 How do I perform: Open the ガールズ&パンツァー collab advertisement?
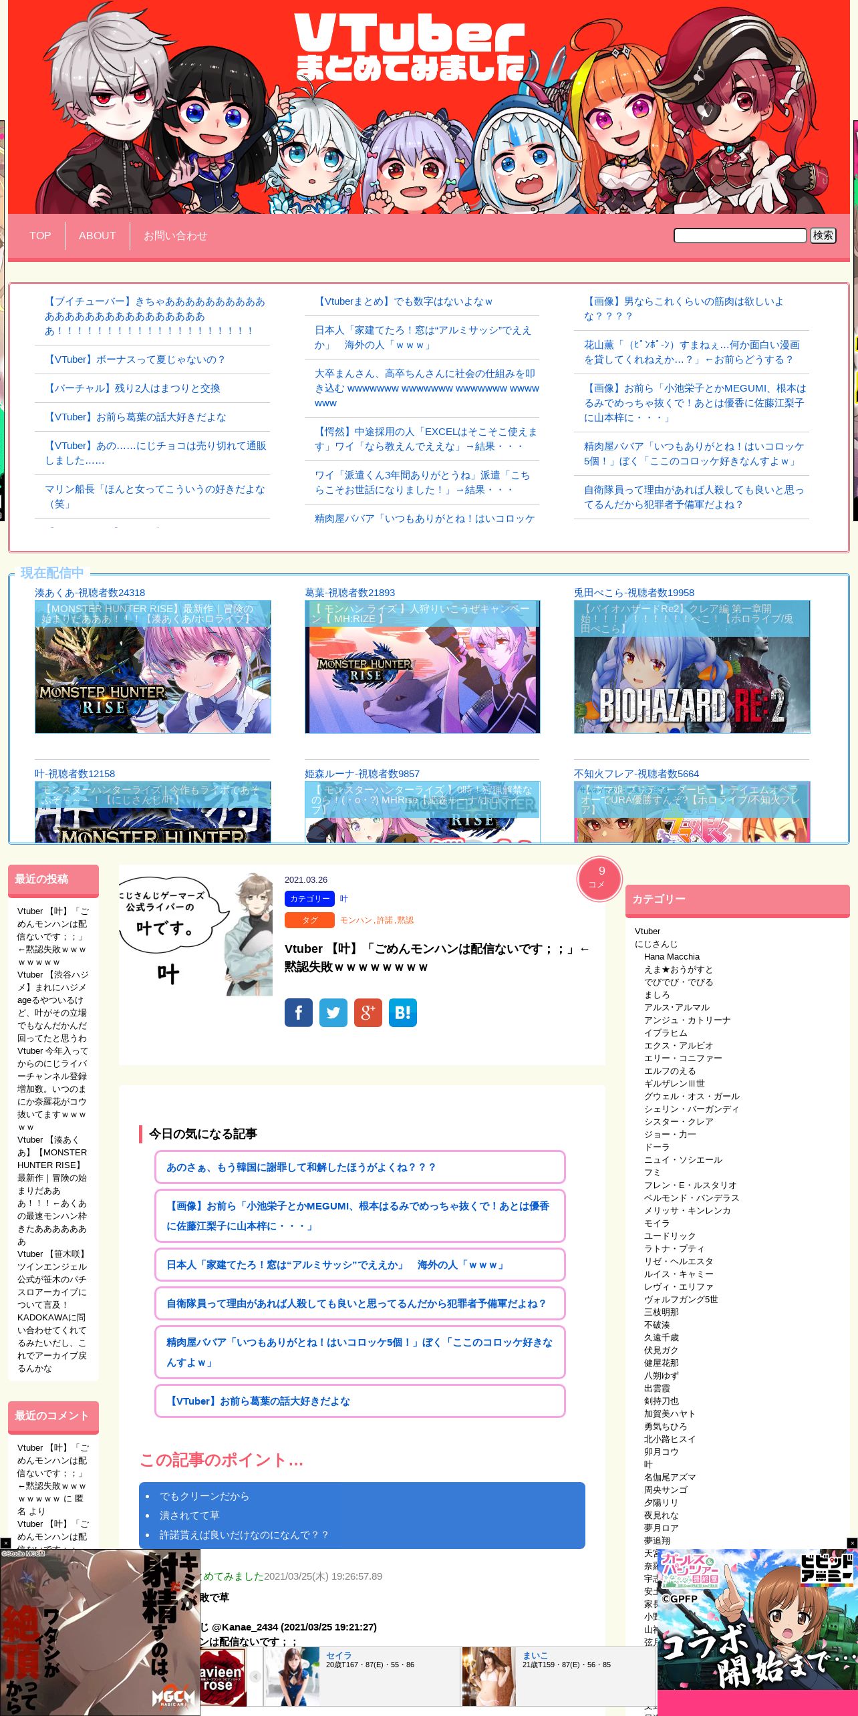pyautogui.click(x=758, y=1632)
